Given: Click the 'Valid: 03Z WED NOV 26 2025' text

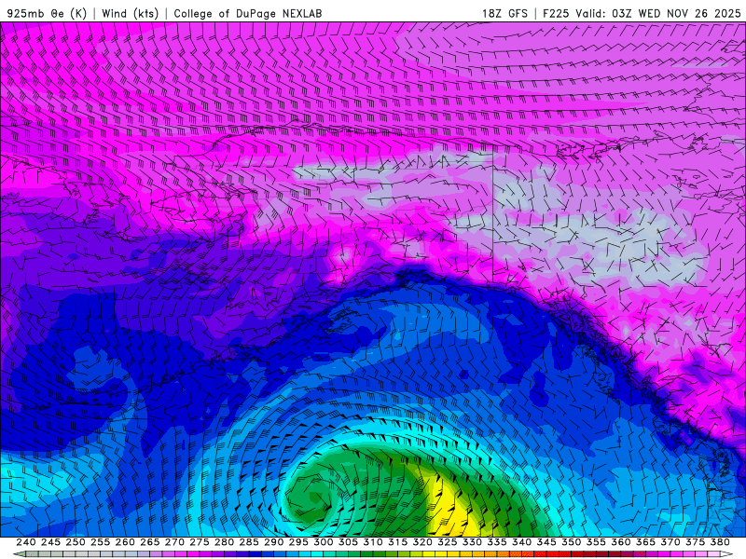Looking at the screenshot, I should [658, 13].
